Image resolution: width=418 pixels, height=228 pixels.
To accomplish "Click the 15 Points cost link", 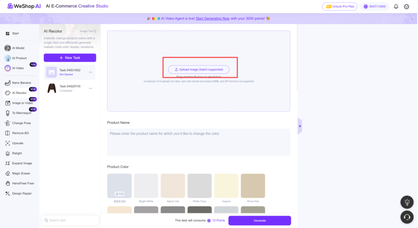I will 218,221.
